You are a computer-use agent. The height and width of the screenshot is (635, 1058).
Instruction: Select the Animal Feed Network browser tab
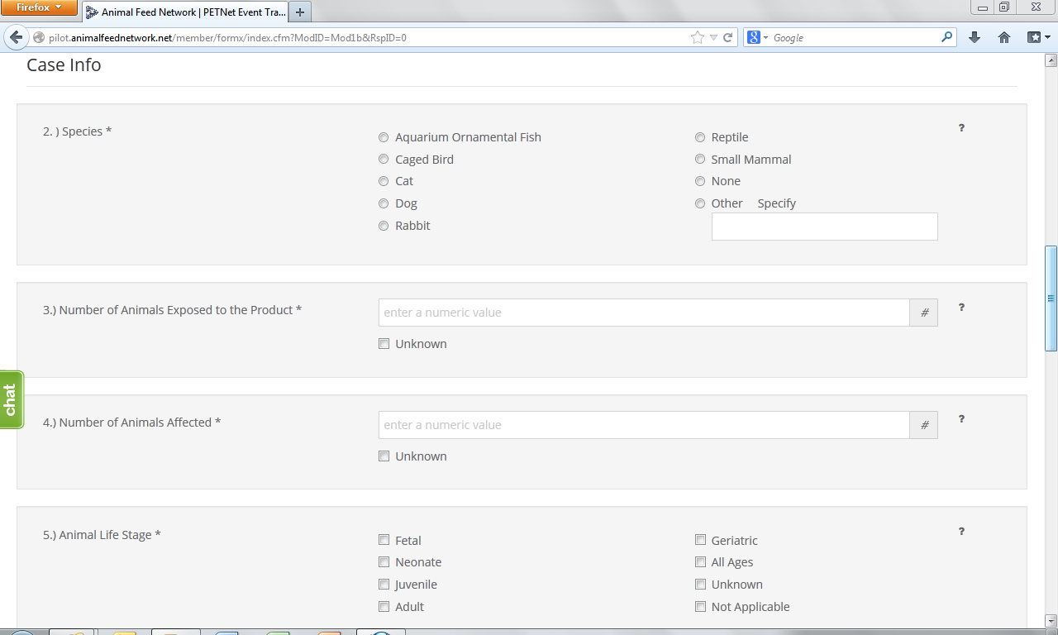186,12
